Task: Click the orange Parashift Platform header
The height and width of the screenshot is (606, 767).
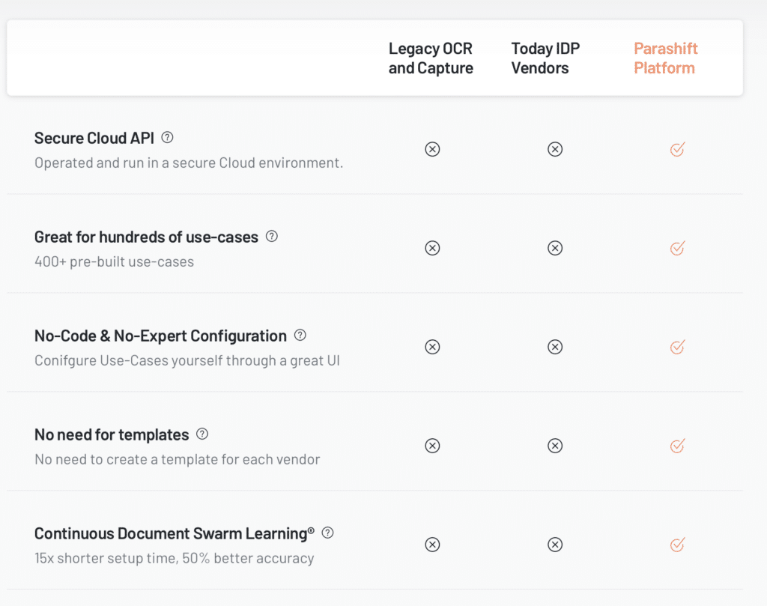Action: (x=665, y=58)
